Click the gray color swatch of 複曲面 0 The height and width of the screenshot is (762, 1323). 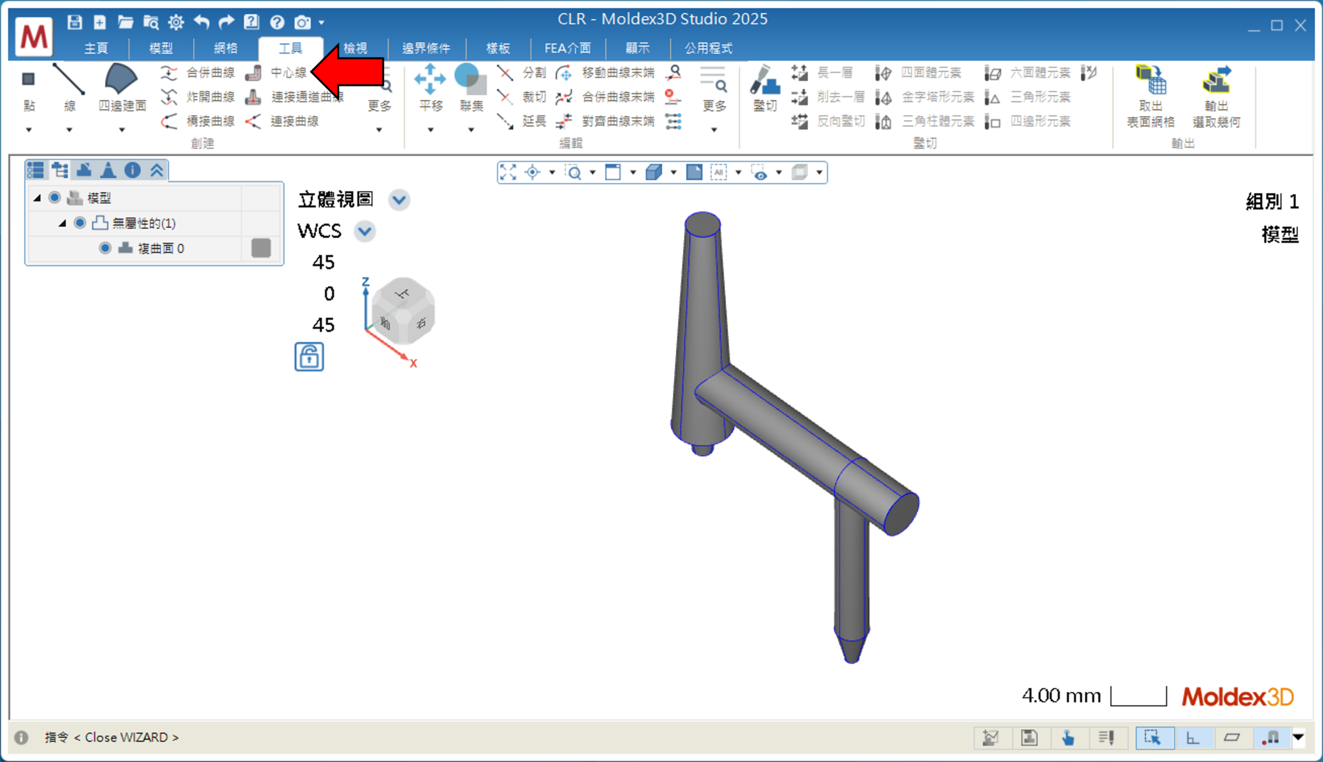(261, 248)
